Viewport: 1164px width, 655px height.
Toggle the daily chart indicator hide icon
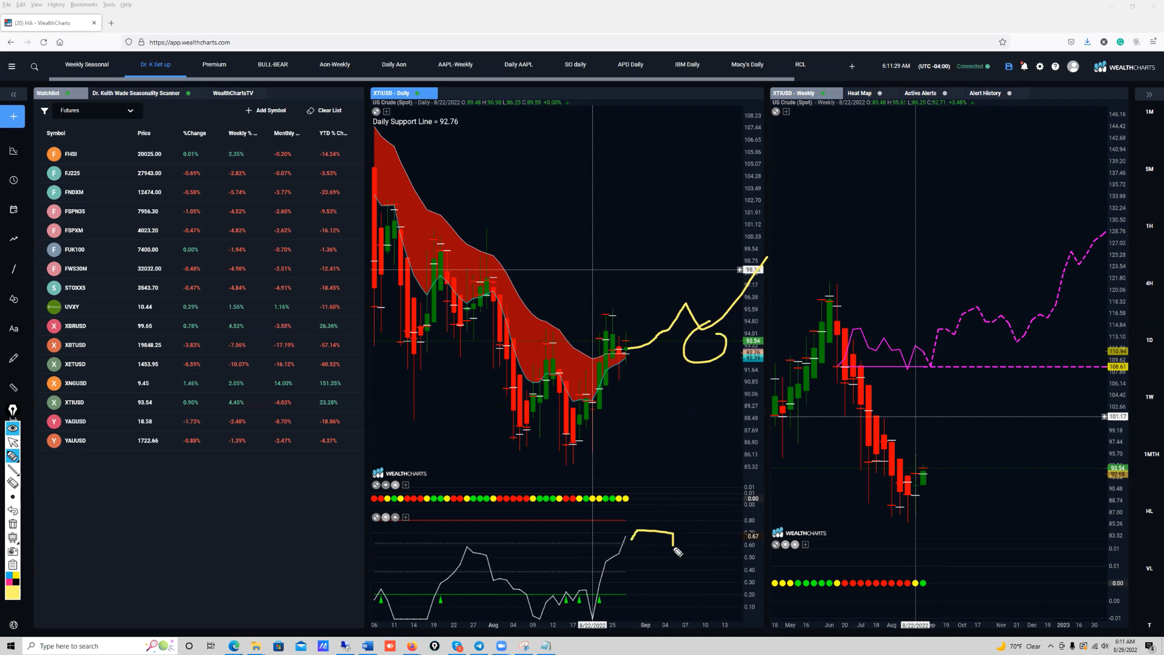pos(376,112)
